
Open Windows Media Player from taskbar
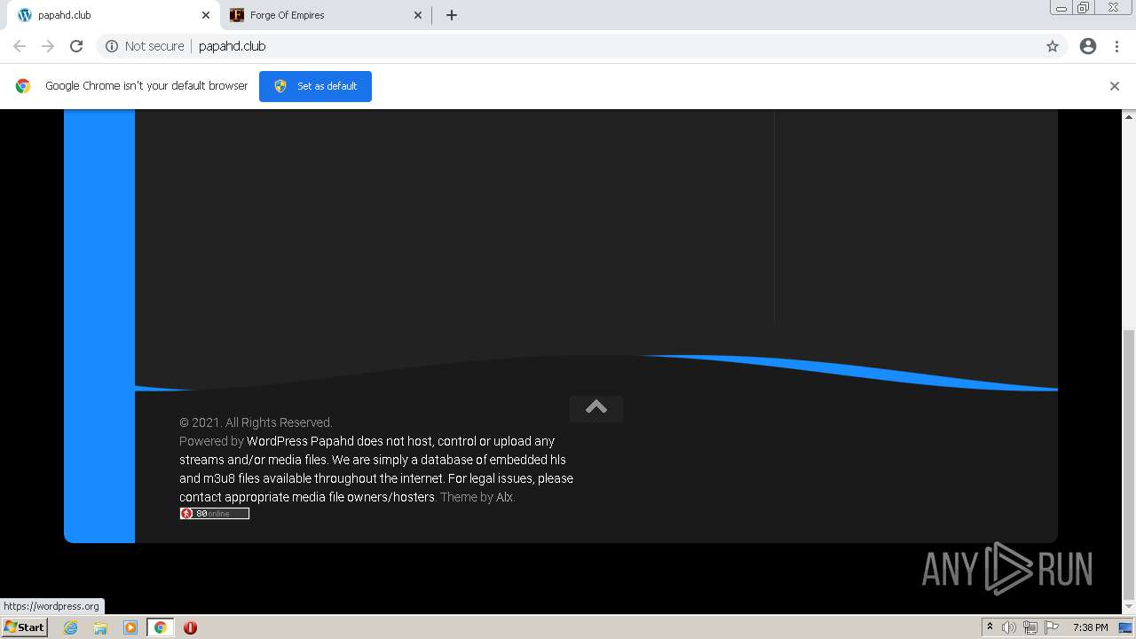pos(130,627)
